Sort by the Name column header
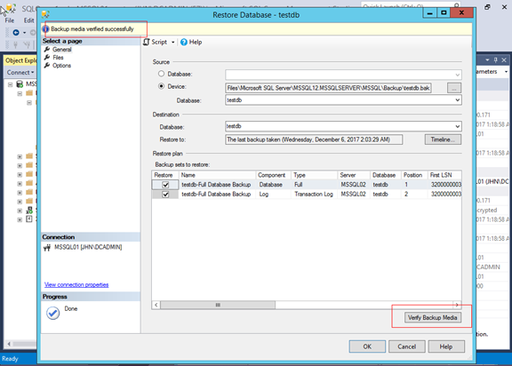Image resolution: width=512 pixels, height=366 pixels. [217, 175]
